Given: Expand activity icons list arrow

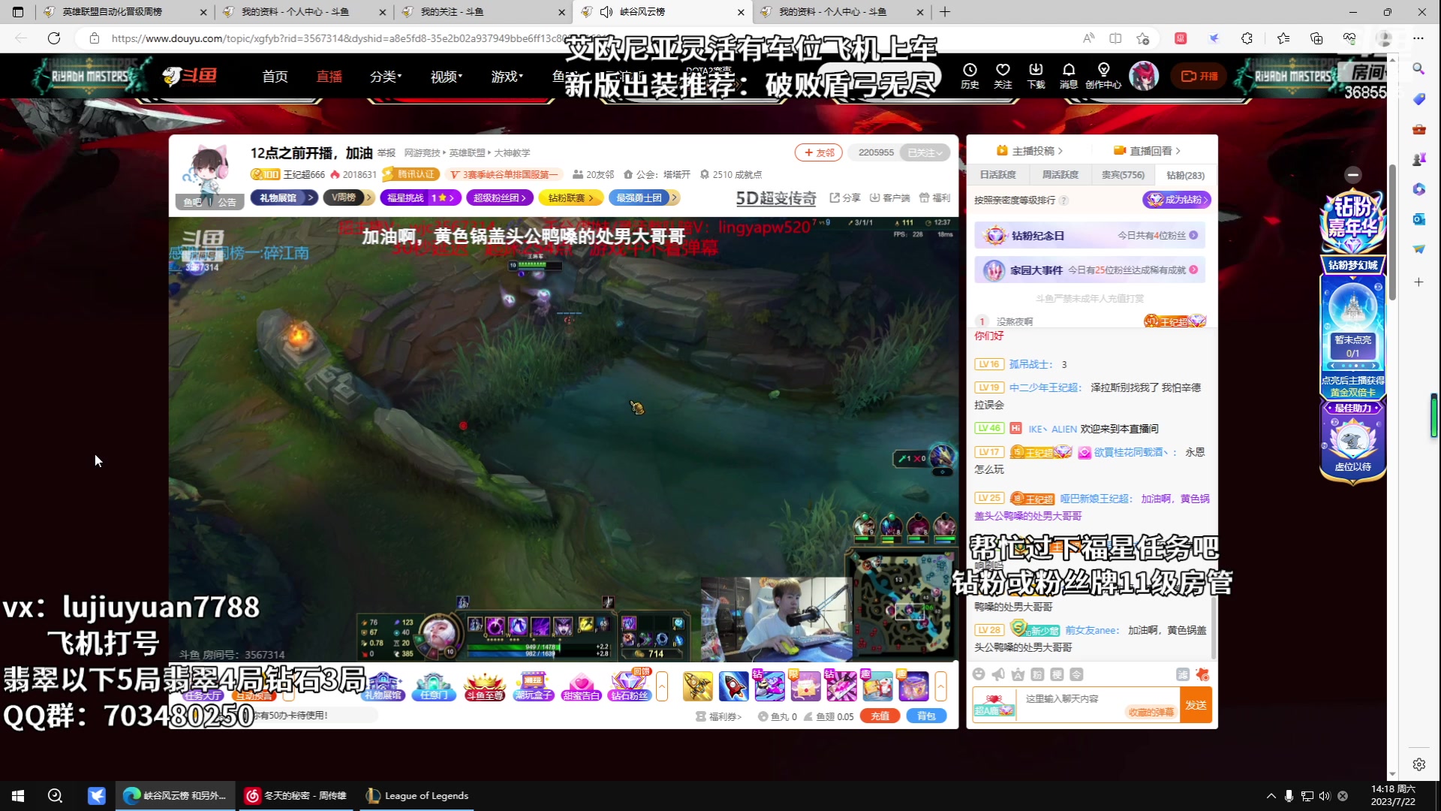Looking at the screenshot, I should (662, 686).
